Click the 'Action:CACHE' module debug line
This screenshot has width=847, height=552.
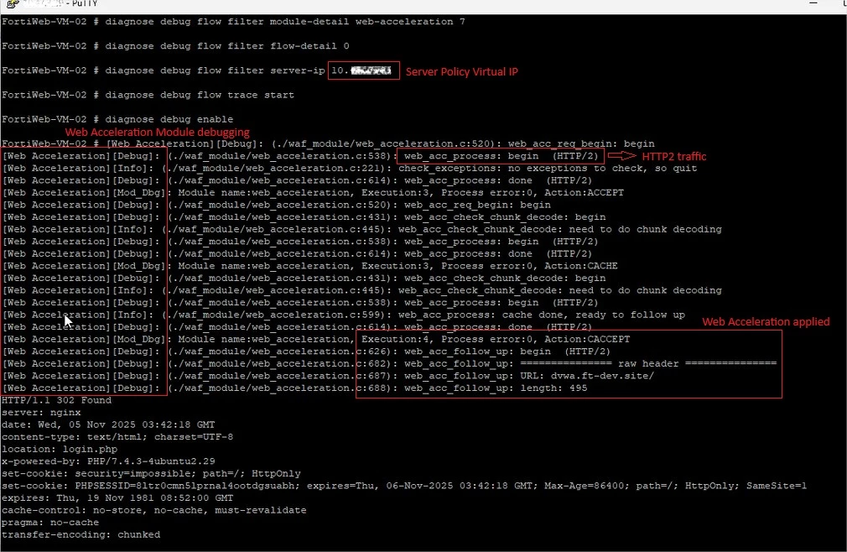(310, 266)
